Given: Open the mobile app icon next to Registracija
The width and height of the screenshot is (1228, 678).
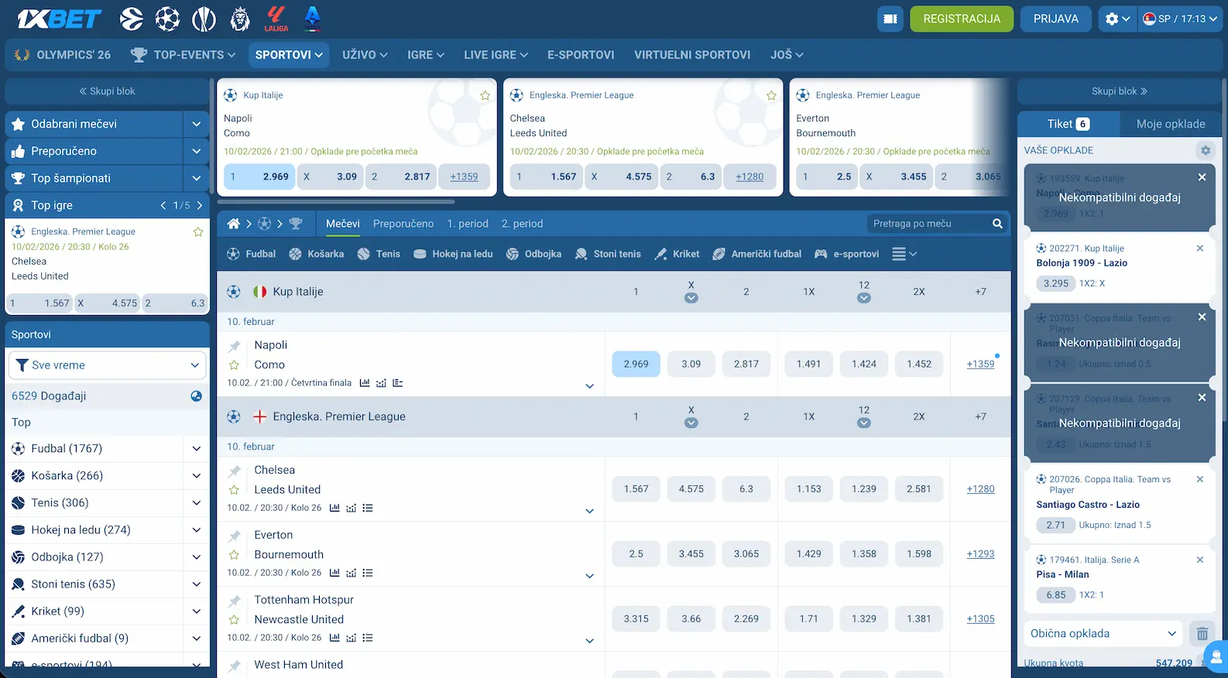Looking at the screenshot, I should (x=890, y=19).
